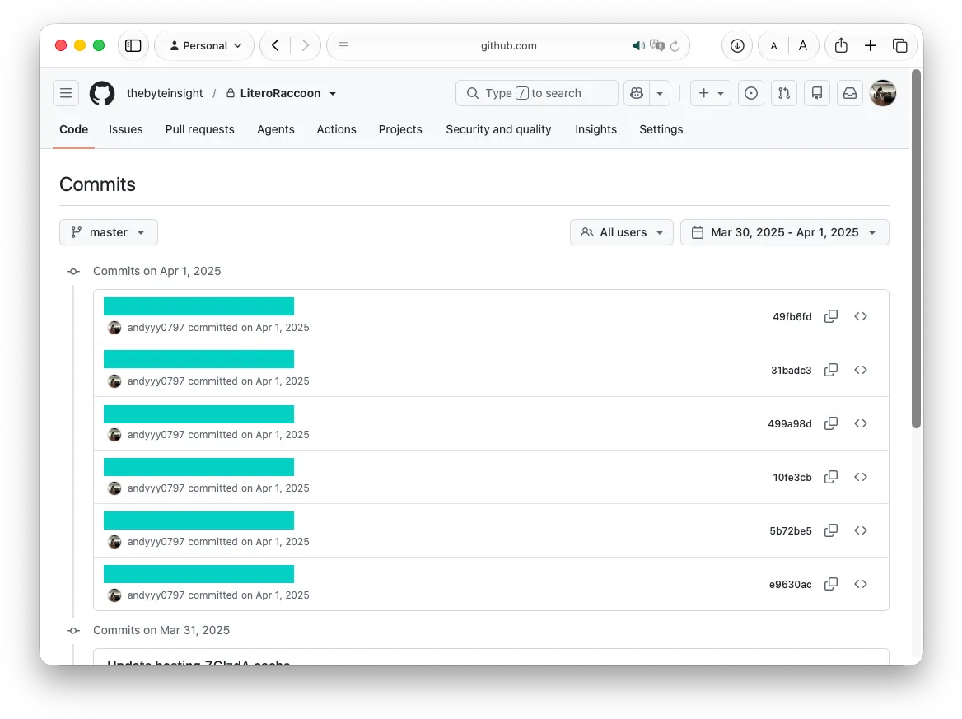The width and height of the screenshot is (962, 719).
Task: Expand the Copilot dropdown arrow
Action: [660, 93]
